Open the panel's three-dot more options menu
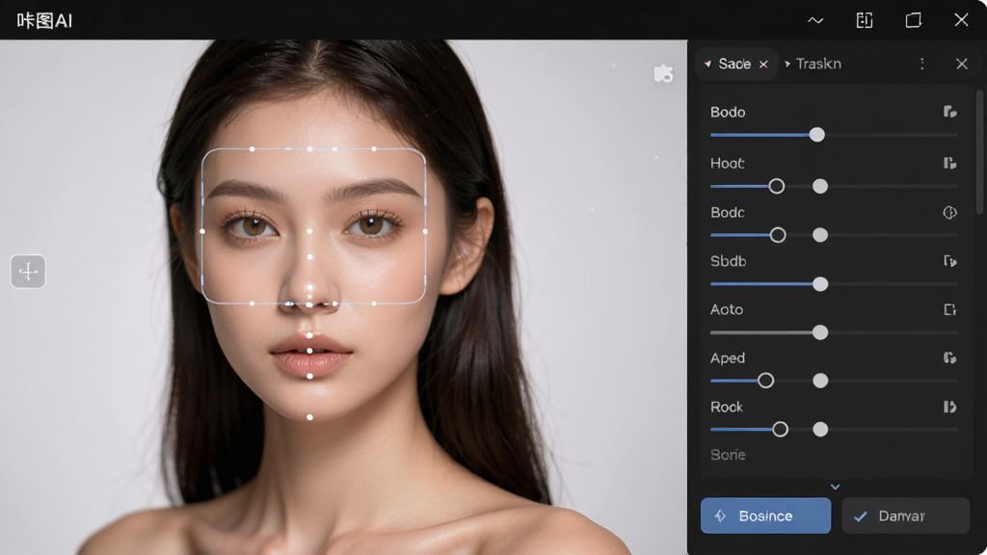This screenshot has height=555, width=987. click(x=922, y=64)
